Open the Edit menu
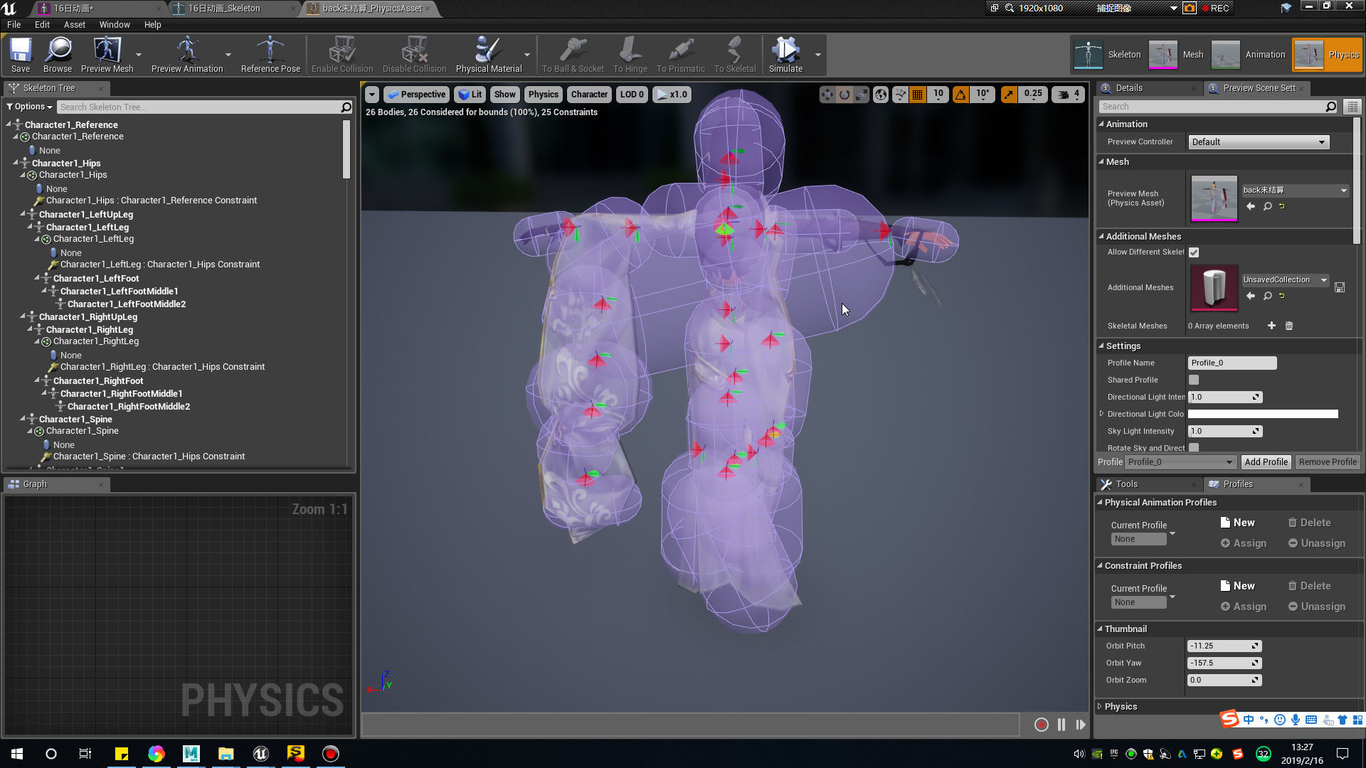 coord(42,24)
